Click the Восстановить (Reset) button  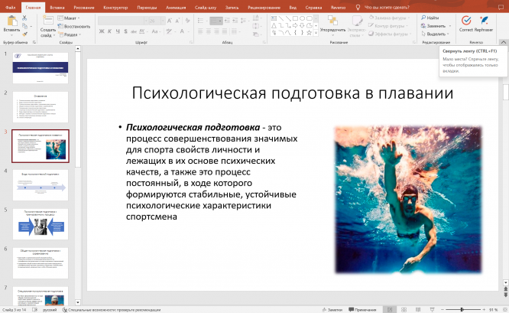tap(75, 25)
